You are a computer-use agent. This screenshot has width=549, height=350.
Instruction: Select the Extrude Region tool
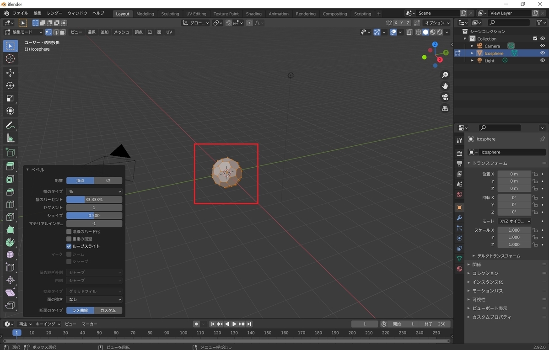coord(10,166)
